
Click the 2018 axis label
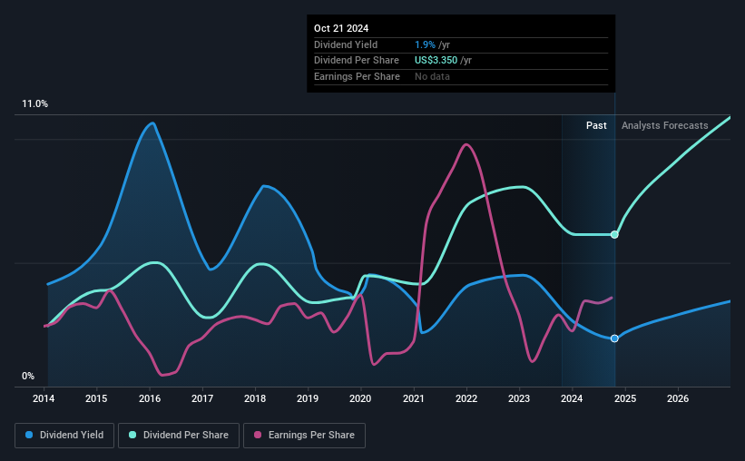click(255, 398)
